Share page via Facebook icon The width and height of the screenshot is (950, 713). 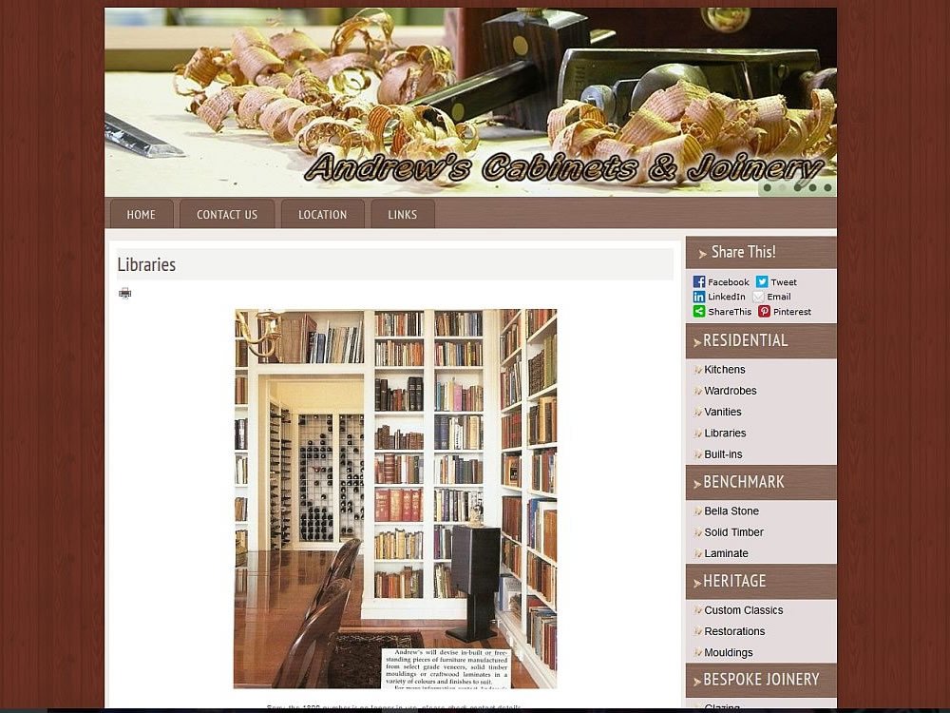pos(699,282)
